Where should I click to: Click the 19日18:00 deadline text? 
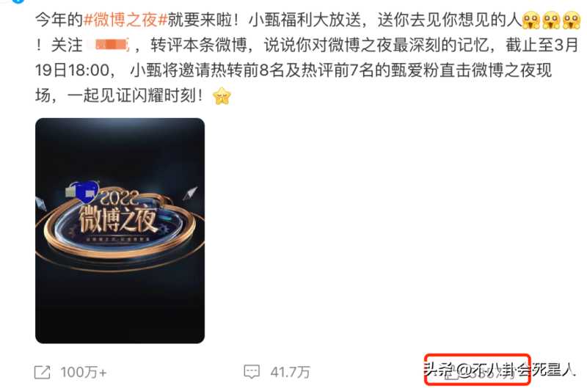(72, 70)
